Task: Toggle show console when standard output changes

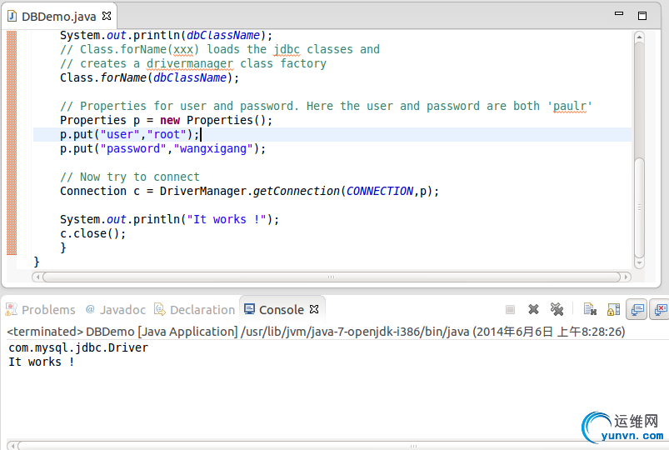Action: pyautogui.click(x=637, y=309)
